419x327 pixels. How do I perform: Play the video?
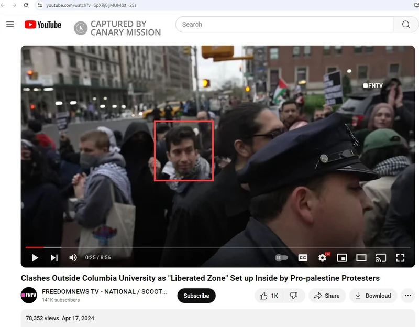pos(35,257)
